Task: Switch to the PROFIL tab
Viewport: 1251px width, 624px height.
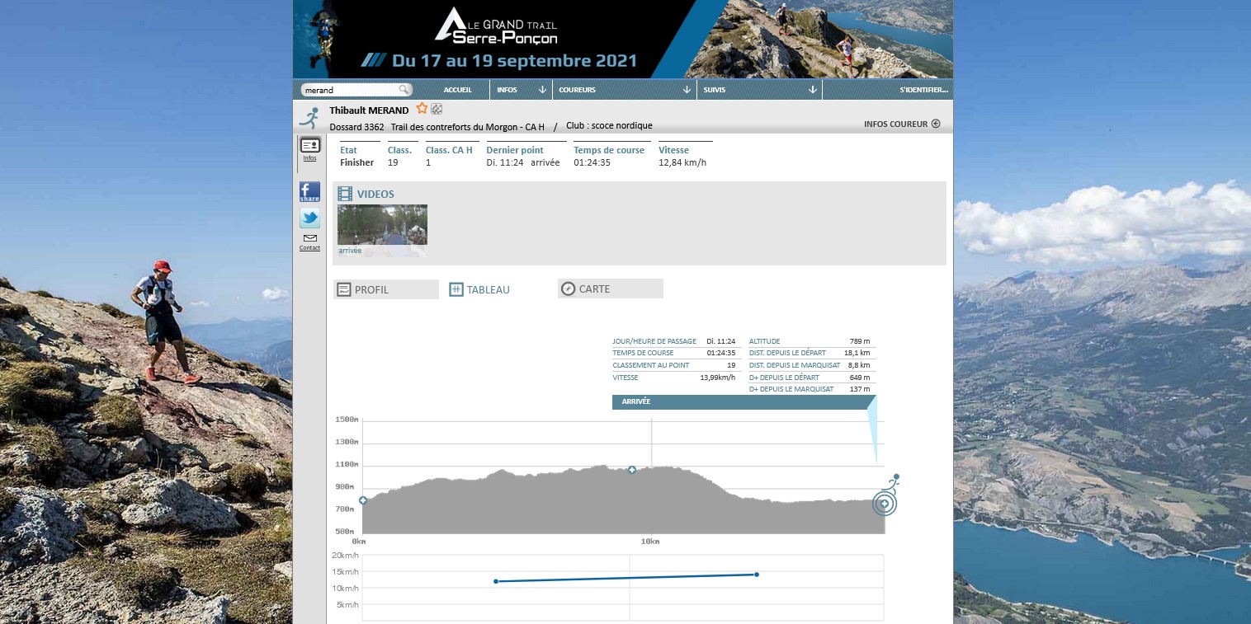Action: [386, 289]
